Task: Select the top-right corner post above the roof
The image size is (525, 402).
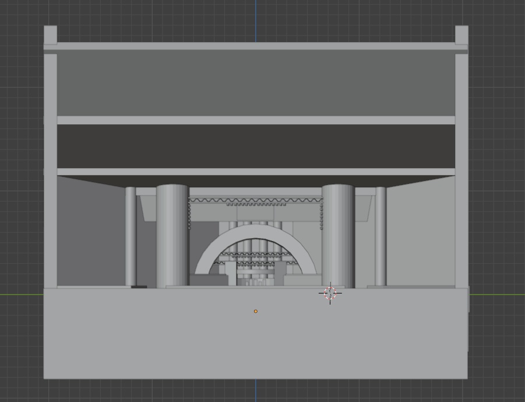Action: click(461, 34)
